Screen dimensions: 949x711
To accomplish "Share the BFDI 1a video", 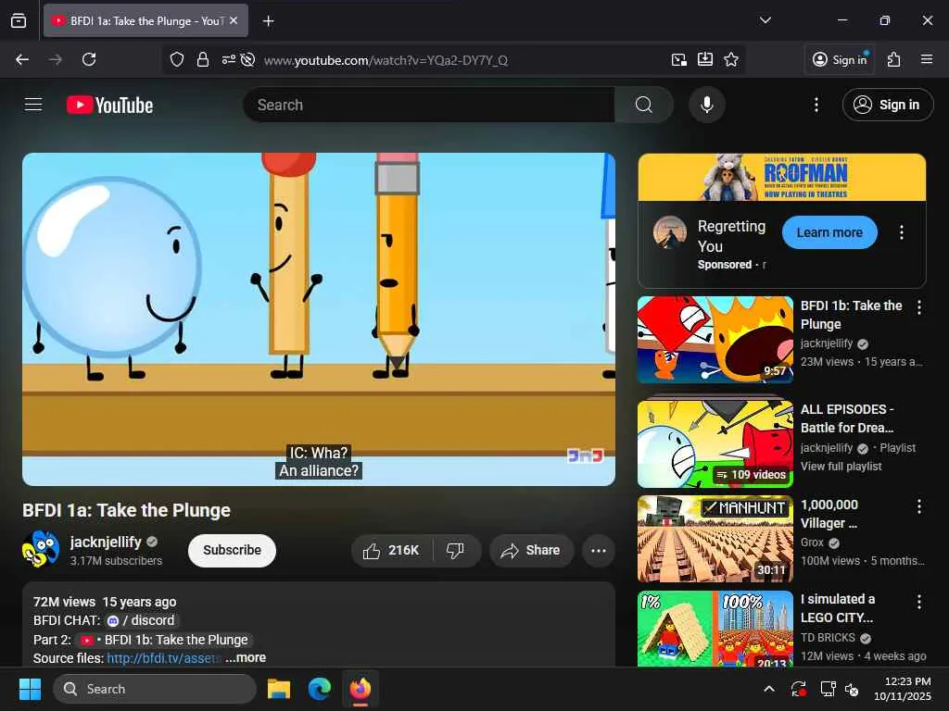I will tap(531, 550).
